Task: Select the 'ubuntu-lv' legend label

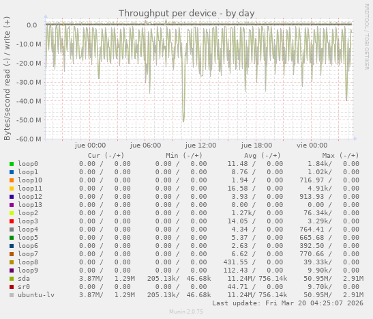Action: pos(36,295)
